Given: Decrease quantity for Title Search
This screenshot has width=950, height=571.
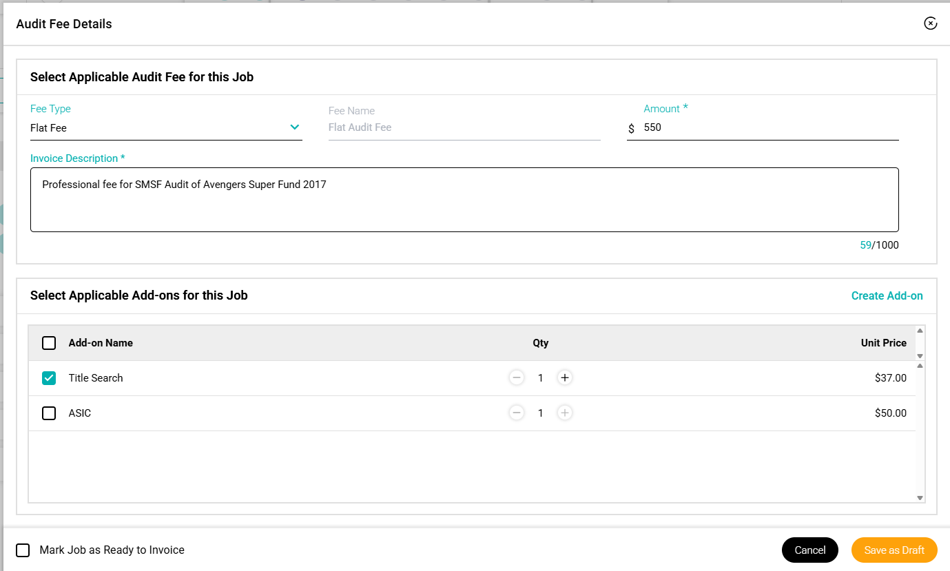Looking at the screenshot, I should pyautogui.click(x=517, y=377).
